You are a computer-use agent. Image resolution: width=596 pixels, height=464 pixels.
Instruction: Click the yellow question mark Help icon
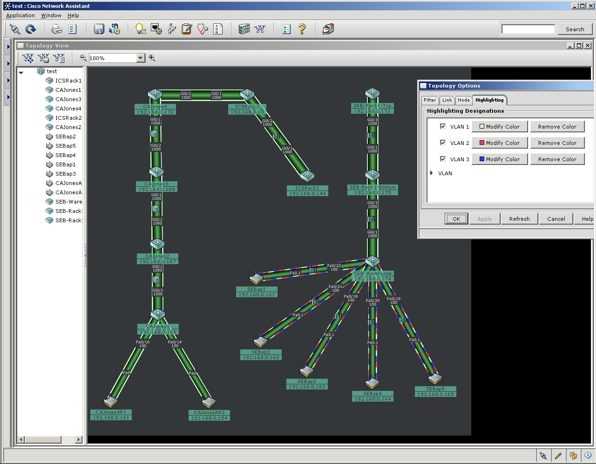[302, 29]
